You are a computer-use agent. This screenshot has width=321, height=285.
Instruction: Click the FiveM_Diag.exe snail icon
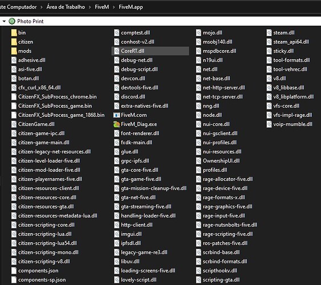[117, 124]
